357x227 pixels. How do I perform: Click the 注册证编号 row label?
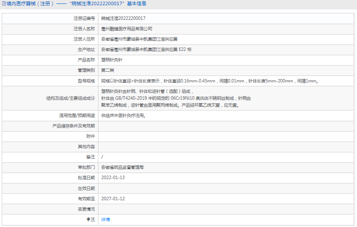coord(84,18)
